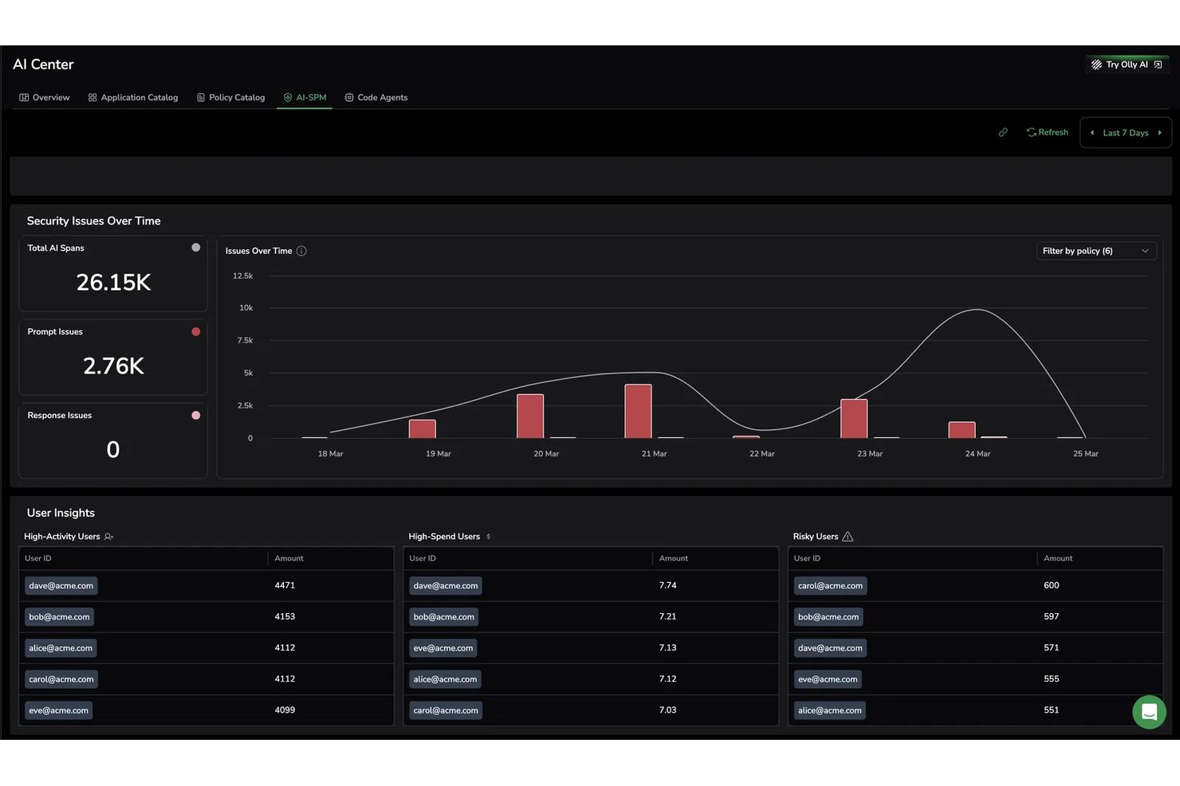The height and width of the screenshot is (786, 1180).
Task: Click bob@acme.com in Risky Users
Action: pyautogui.click(x=828, y=617)
